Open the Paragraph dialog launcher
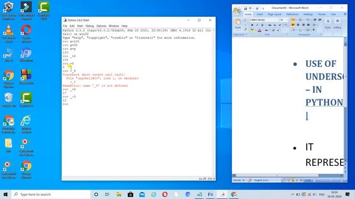The height and width of the screenshot is (199, 355). (x=321, y=34)
